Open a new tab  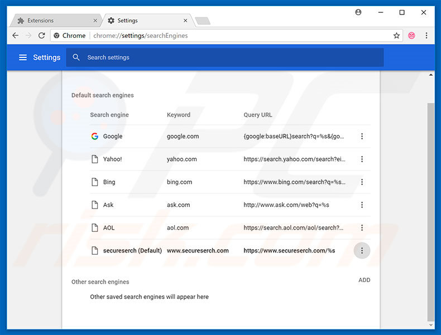(203, 21)
